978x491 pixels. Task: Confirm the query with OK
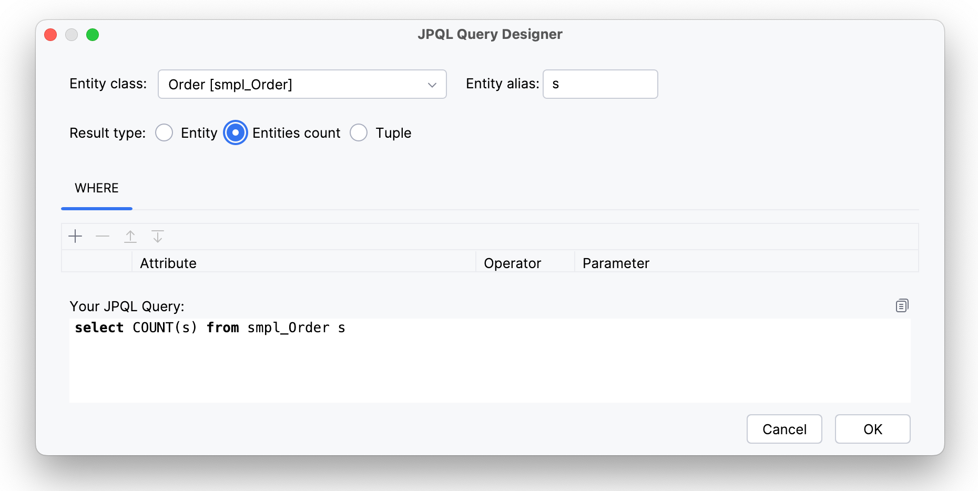(872, 429)
